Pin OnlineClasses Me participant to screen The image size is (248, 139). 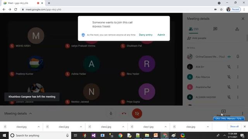click(x=238, y=57)
